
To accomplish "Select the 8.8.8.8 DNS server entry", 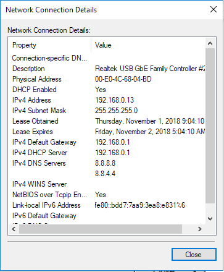I will point(105,163).
